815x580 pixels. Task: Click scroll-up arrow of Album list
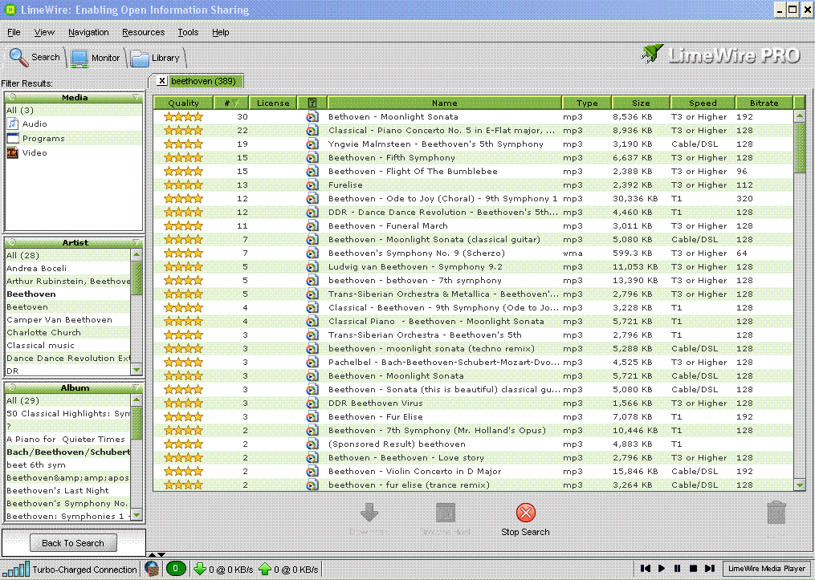[x=137, y=400]
